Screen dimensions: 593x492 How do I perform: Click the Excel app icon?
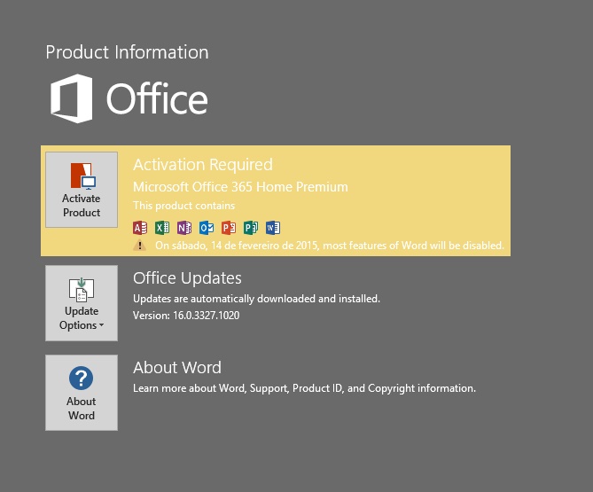[162, 228]
